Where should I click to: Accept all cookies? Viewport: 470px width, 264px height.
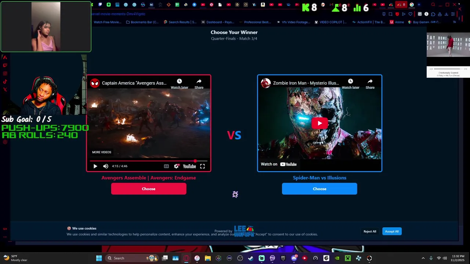pos(392,231)
